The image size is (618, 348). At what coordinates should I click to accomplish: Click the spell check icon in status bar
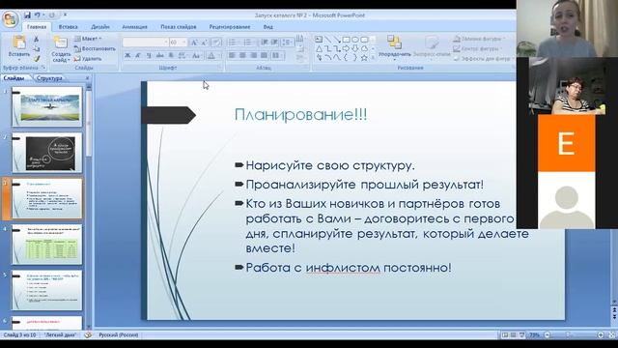pos(88,335)
